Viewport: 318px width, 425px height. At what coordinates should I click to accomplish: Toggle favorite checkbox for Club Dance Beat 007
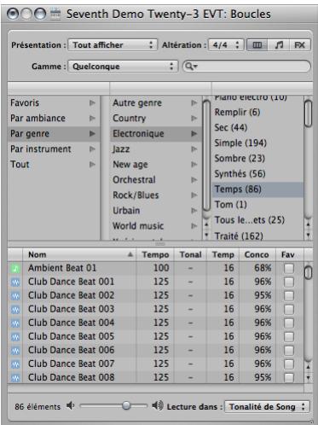(289, 364)
